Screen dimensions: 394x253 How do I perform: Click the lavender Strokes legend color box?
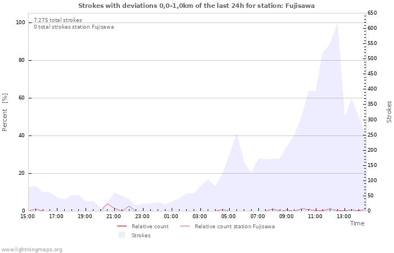click(122, 236)
